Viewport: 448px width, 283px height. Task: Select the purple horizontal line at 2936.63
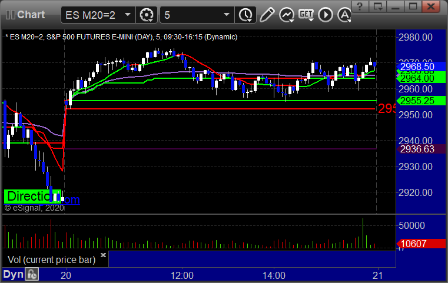click(221, 149)
